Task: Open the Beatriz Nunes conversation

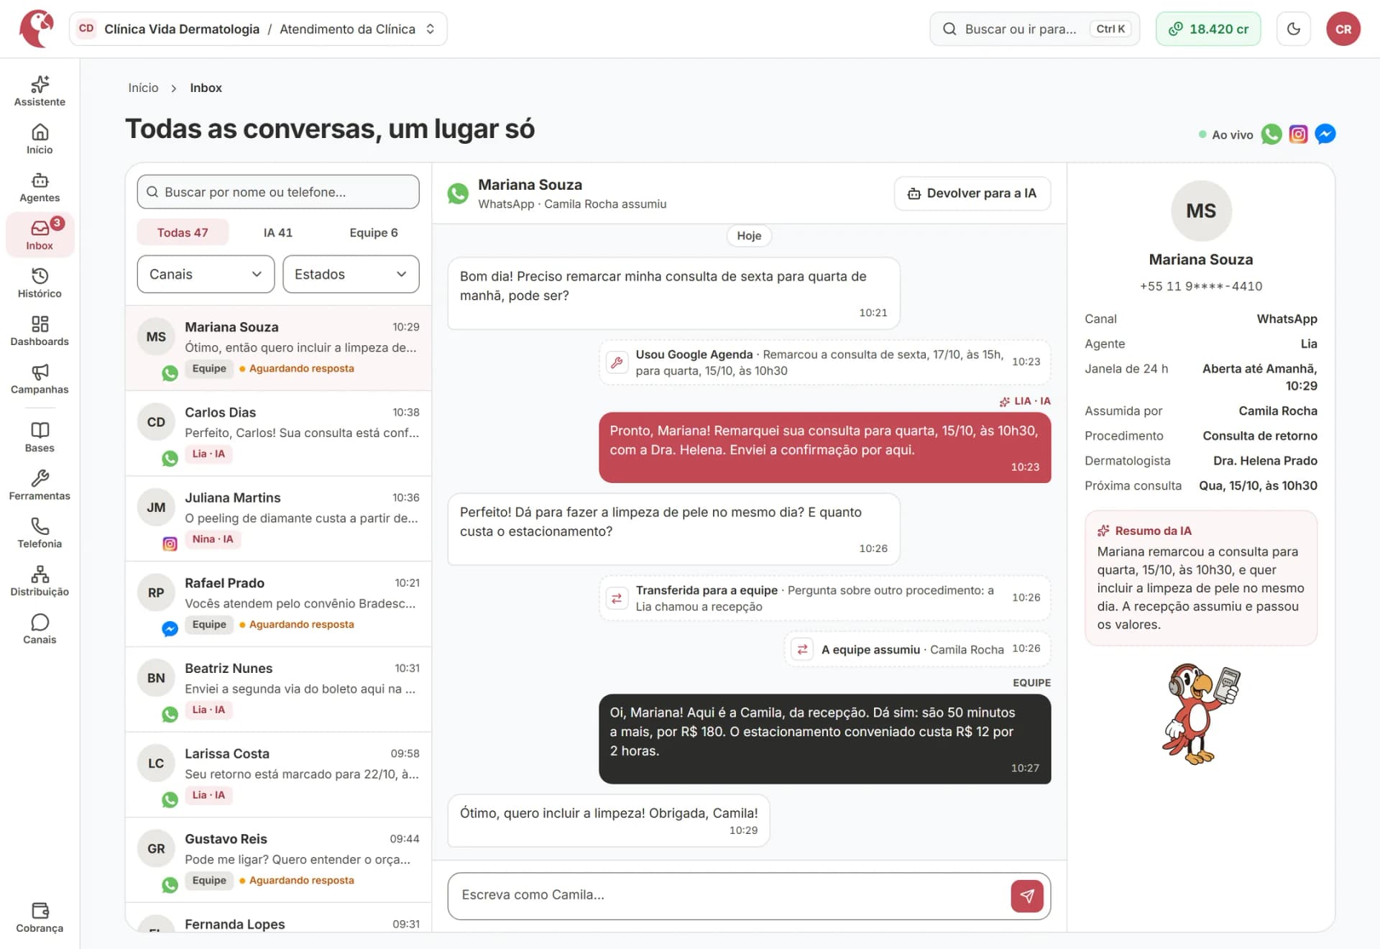Action: coord(278,689)
